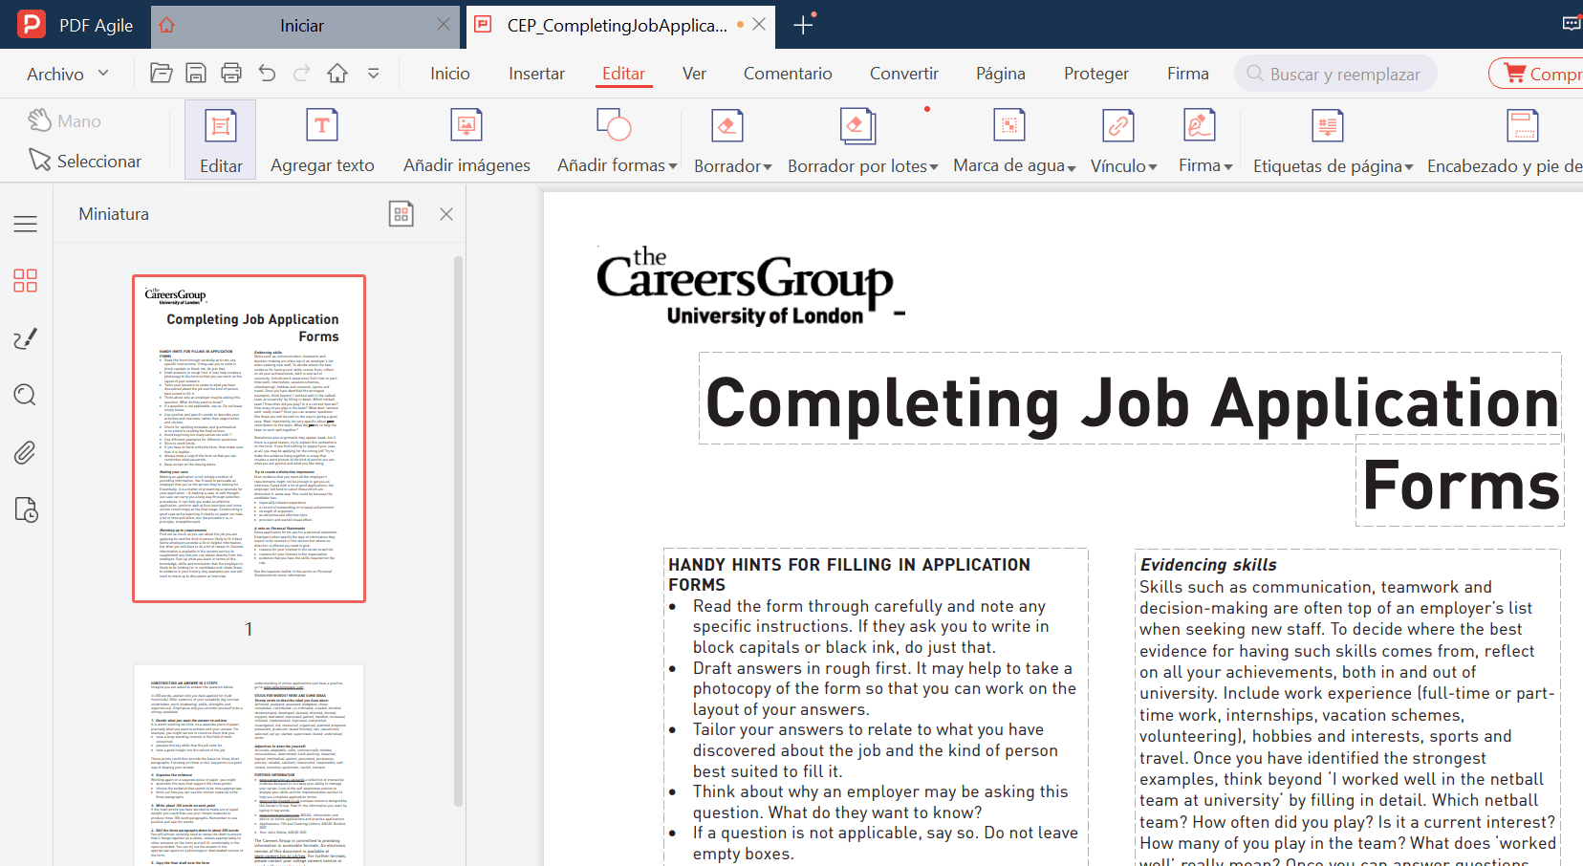
Task: Open the attachments paperclip panel
Action: tap(26, 452)
